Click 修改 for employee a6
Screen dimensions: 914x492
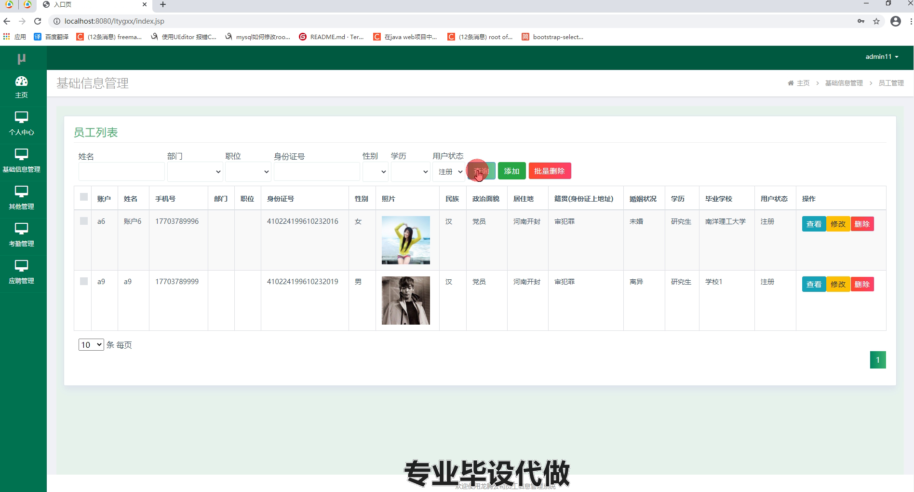point(838,224)
